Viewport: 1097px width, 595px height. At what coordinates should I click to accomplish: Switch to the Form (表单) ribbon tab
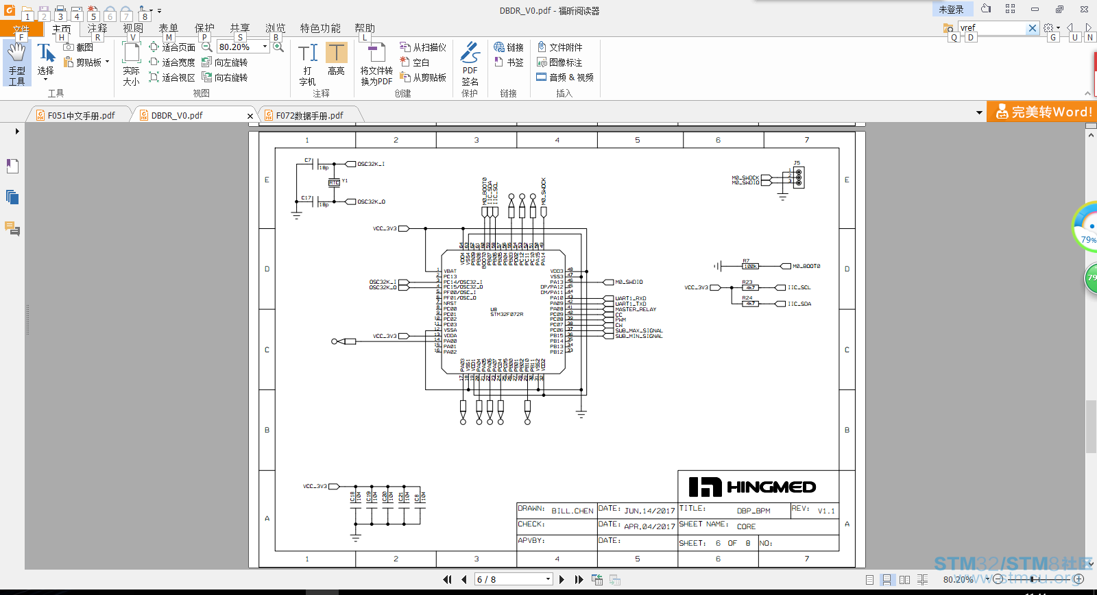pyautogui.click(x=169, y=28)
